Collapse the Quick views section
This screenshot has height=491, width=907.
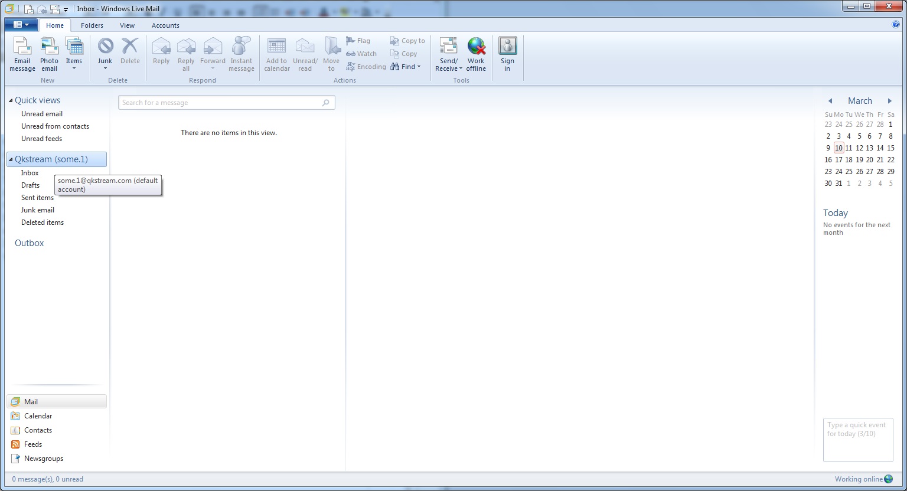(x=11, y=100)
